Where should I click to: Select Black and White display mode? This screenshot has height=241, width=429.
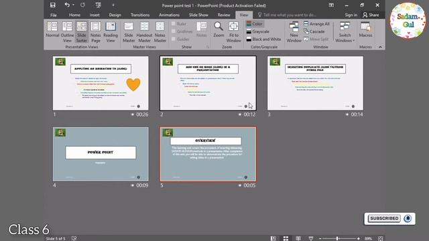coord(263,39)
